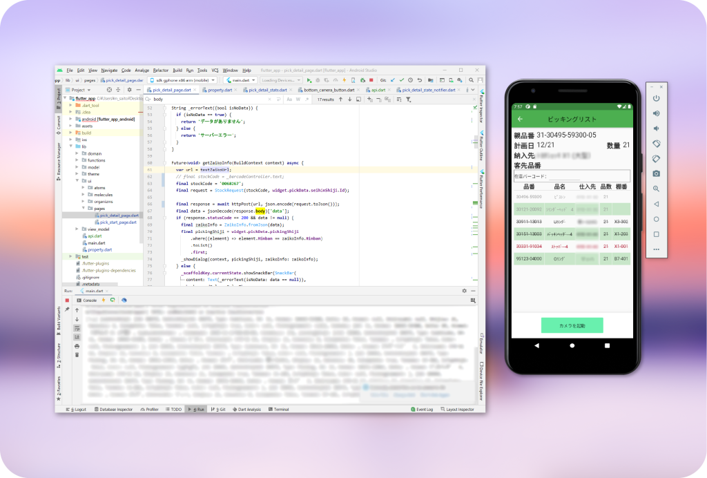Open the Terminal tool window button

tap(279, 410)
